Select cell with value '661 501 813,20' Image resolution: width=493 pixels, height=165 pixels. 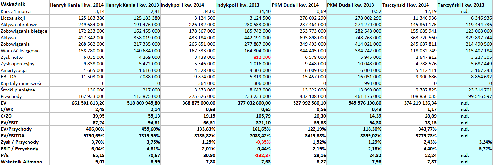pos(77,103)
